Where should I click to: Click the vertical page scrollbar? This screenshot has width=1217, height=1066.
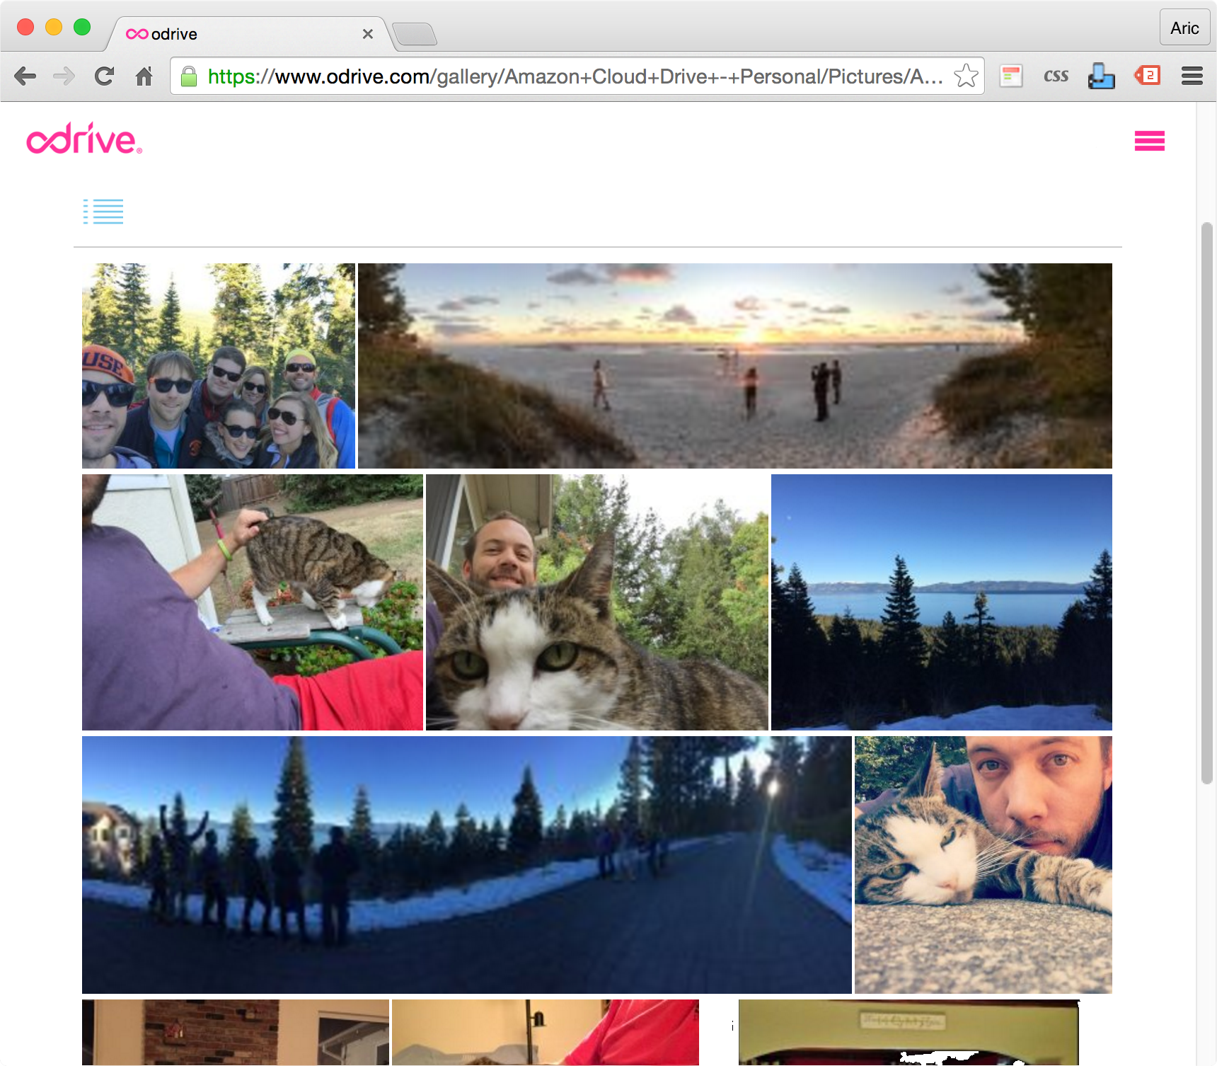pos(1207,503)
